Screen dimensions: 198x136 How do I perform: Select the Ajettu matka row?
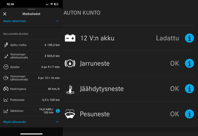point(31,45)
